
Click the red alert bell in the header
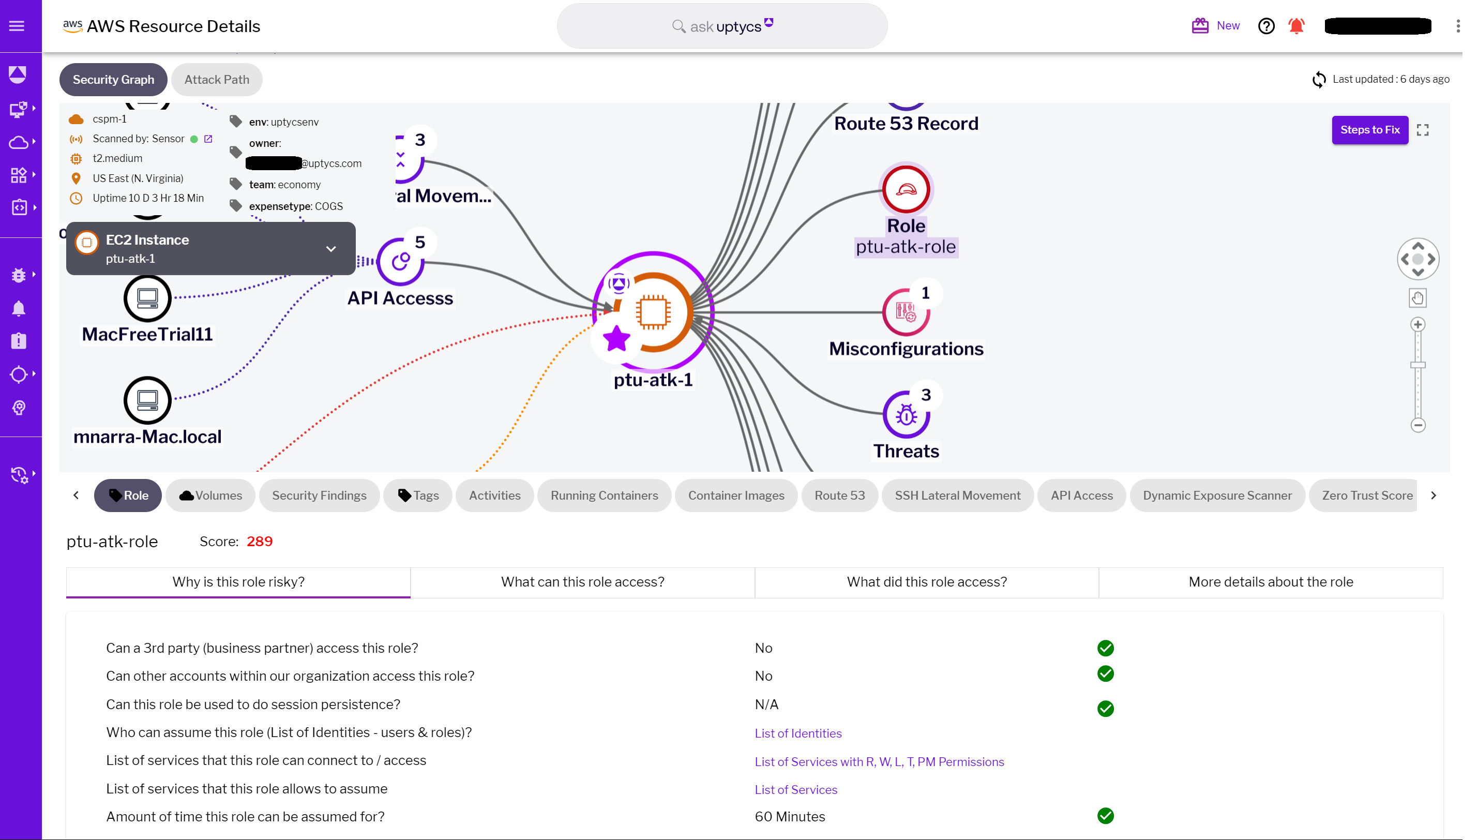[1296, 25]
